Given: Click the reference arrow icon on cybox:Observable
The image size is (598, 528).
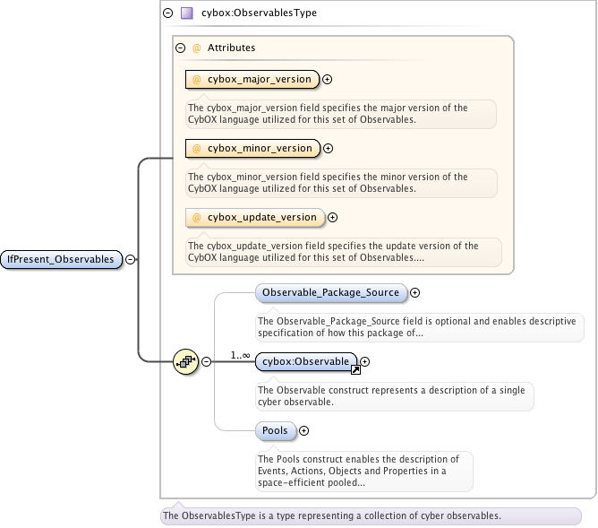Looking at the screenshot, I should (x=355, y=368).
